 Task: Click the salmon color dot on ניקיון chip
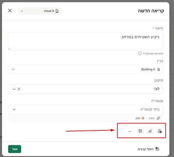pyautogui.click(x=143, y=118)
